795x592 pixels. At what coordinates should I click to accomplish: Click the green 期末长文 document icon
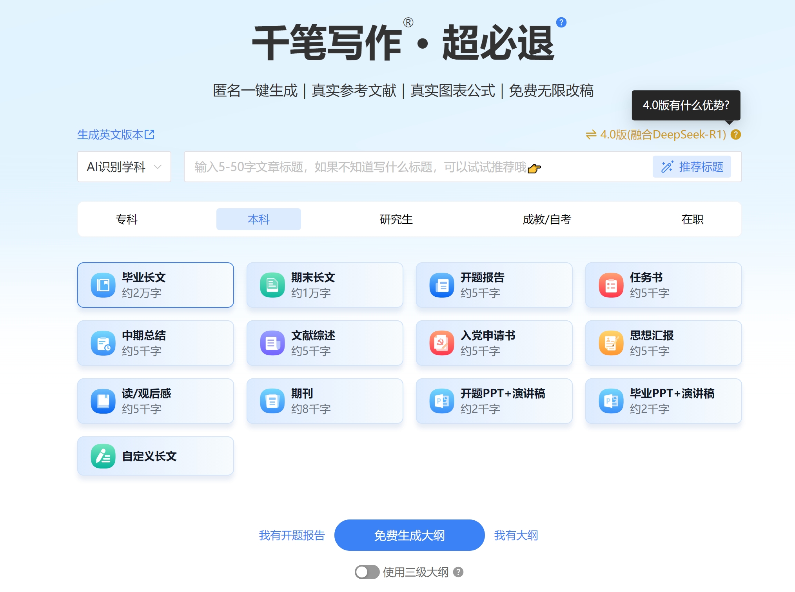[x=272, y=285]
